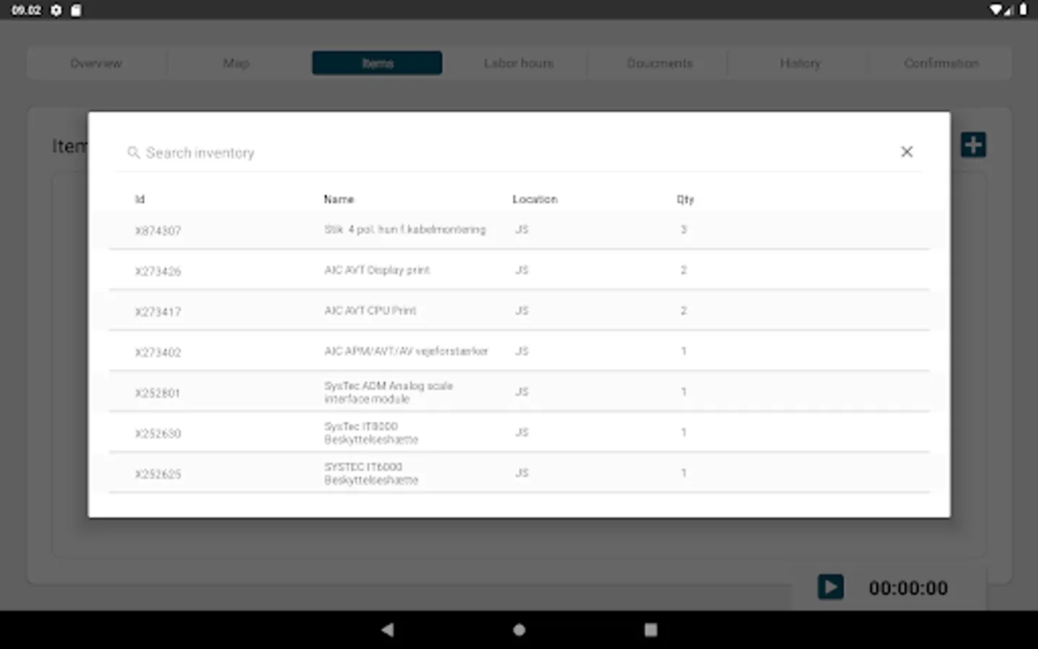Screen dimensions: 1038x649
Task: Click the Id column header
Action: click(140, 199)
